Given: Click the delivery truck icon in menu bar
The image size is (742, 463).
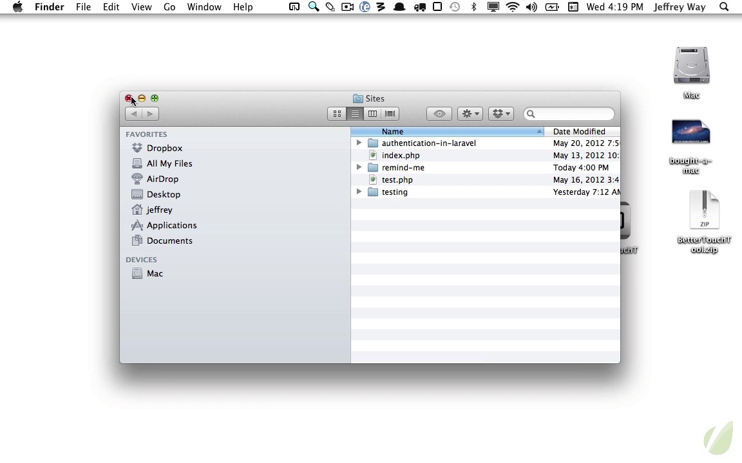Looking at the screenshot, I should click(419, 7).
